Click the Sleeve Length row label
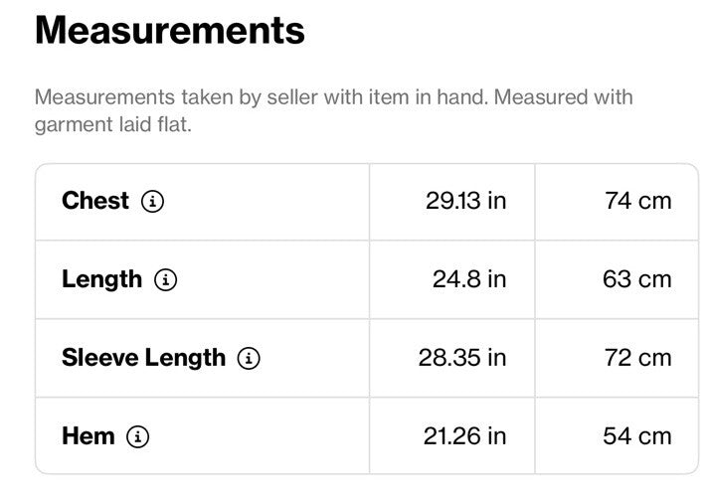Screen dimensions: 712x502 [x=143, y=358]
